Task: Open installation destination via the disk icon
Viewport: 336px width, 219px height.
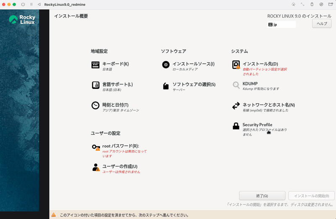Action: [x=236, y=65]
